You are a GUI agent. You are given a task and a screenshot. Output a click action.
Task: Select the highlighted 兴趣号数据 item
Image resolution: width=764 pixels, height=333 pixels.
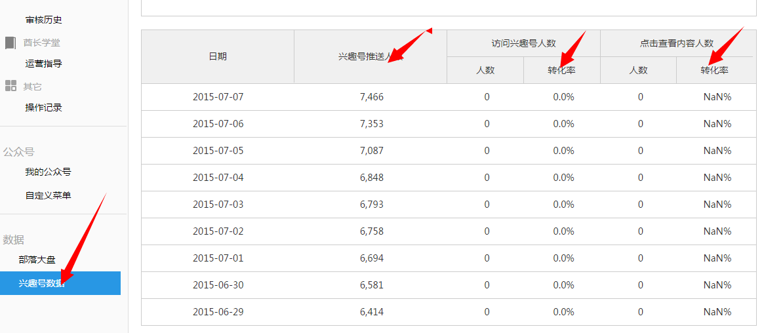click(60, 283)
